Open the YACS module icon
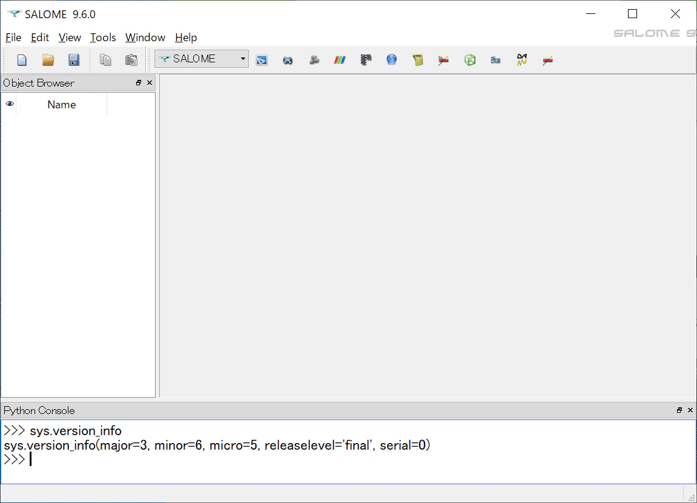 [x=366, y=59]
